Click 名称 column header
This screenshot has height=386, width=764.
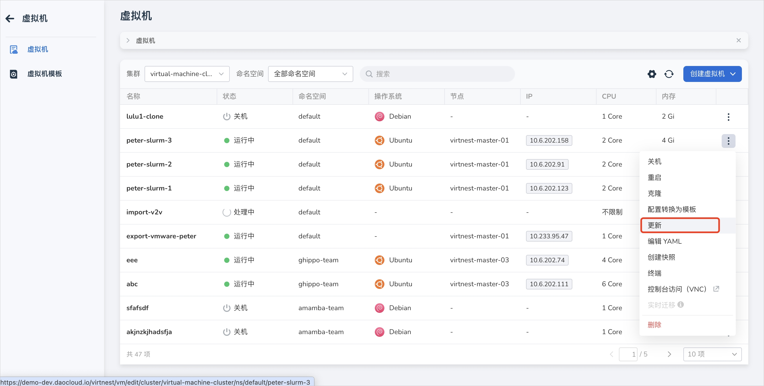pos(133,96)
